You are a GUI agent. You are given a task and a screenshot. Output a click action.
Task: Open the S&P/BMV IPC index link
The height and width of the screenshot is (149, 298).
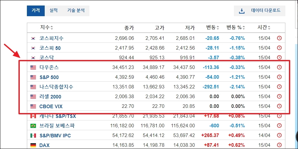click(55, 135)
